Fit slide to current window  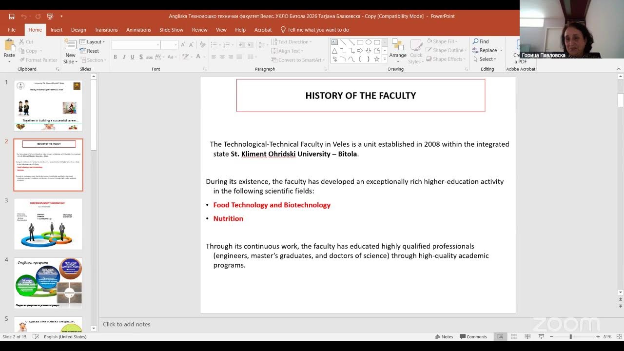pyautogui.click(x=618, y=337)
